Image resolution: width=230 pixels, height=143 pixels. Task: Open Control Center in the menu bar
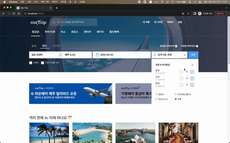[x=200, y=2]
